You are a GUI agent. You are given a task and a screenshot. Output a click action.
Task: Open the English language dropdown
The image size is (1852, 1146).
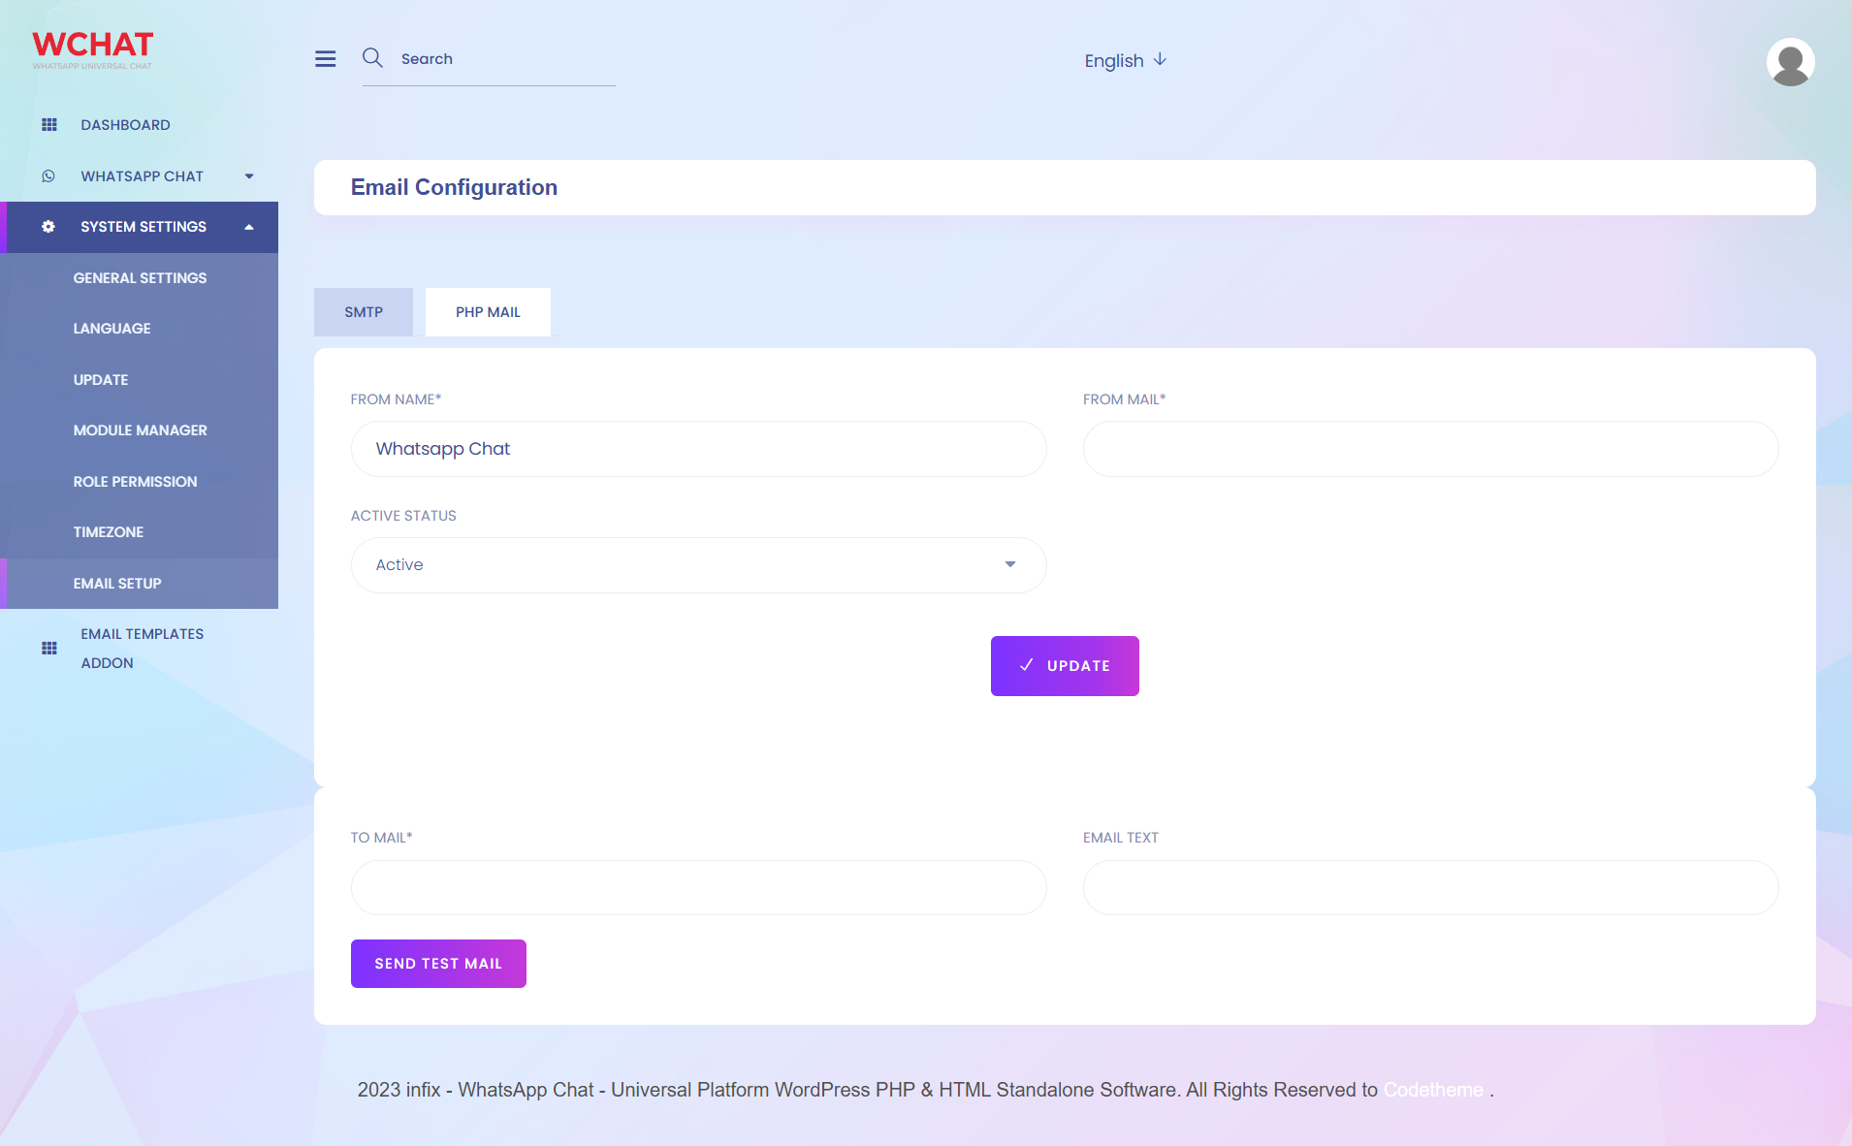click(x=1125, y=61)
